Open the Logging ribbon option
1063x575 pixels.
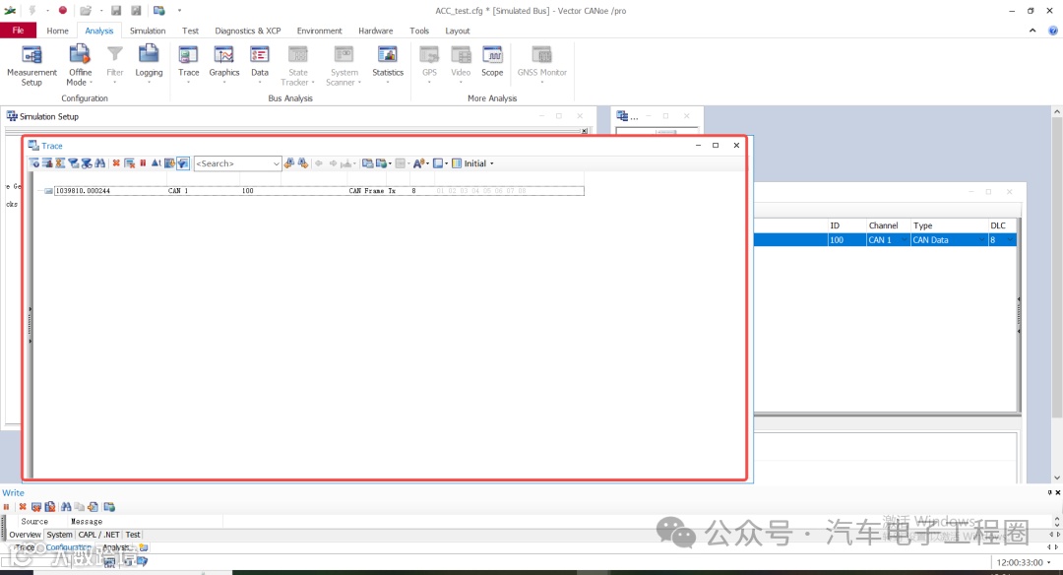149,62
